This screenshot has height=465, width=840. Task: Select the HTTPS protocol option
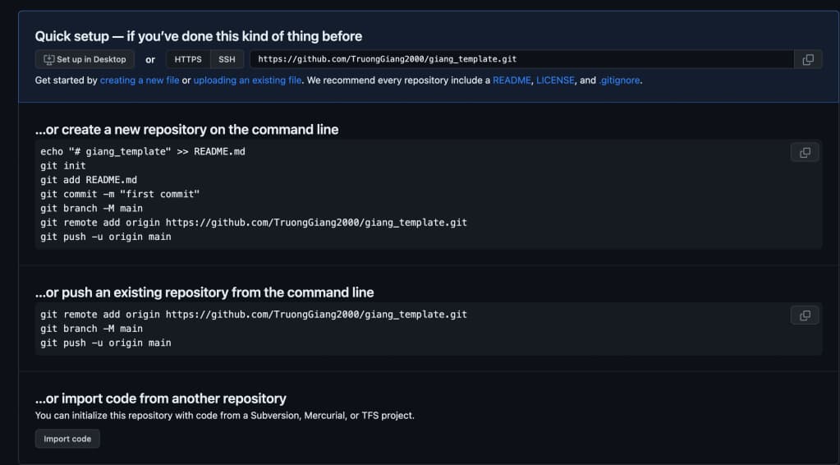tap(188, 59)
